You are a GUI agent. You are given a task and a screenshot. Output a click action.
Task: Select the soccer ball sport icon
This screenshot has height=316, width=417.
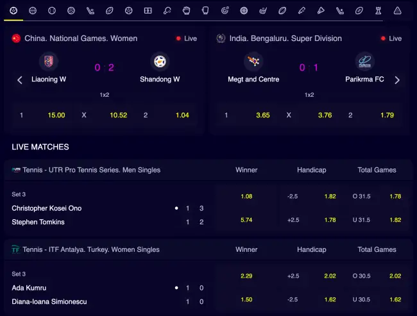tap(13, 11)
